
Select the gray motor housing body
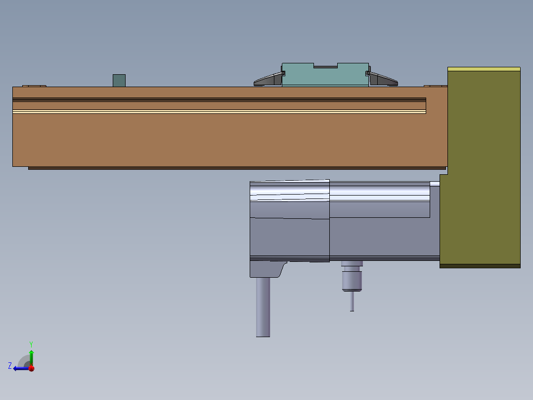[345, 221]
